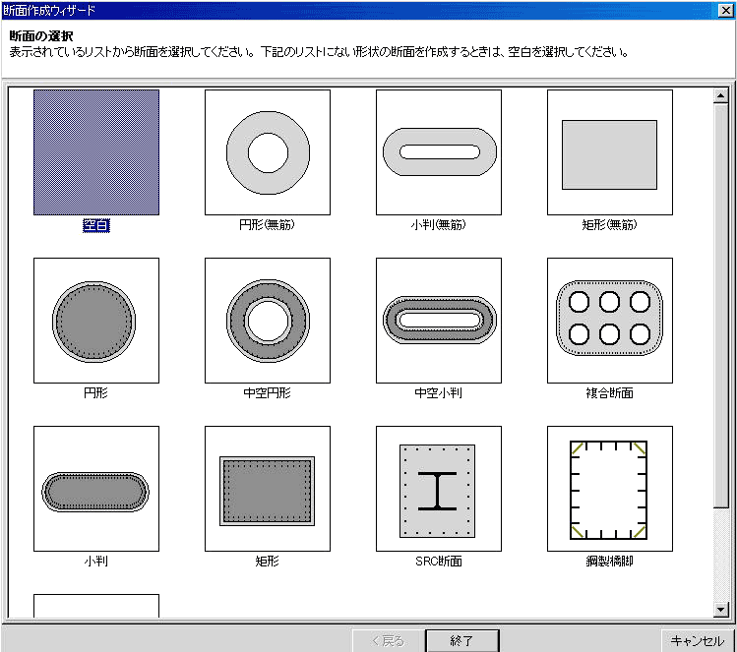737x652 pixels.
Task: Click the 中空円形 label
Action: pyautogui.click(x=267, y=392)
